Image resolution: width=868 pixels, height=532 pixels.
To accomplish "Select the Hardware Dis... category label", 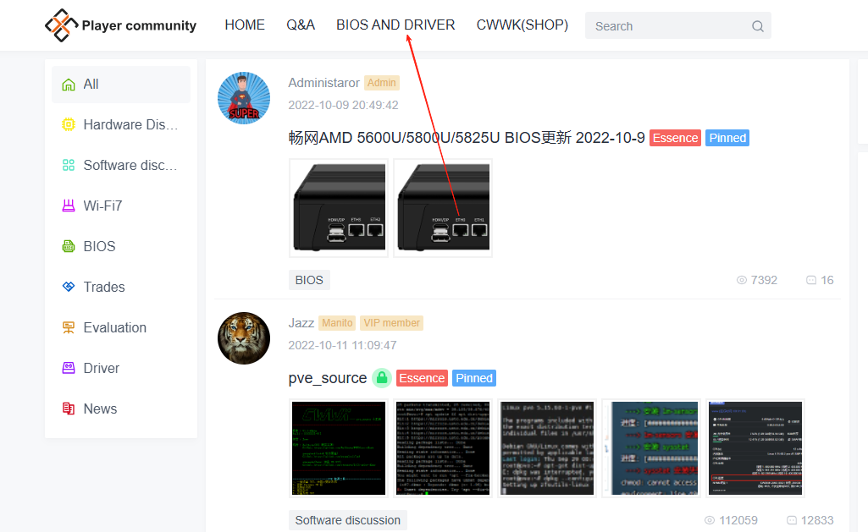I will [130, 124].
